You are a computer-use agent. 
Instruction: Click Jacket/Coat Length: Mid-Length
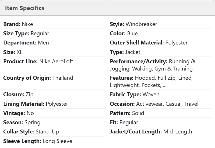point(161,132)
